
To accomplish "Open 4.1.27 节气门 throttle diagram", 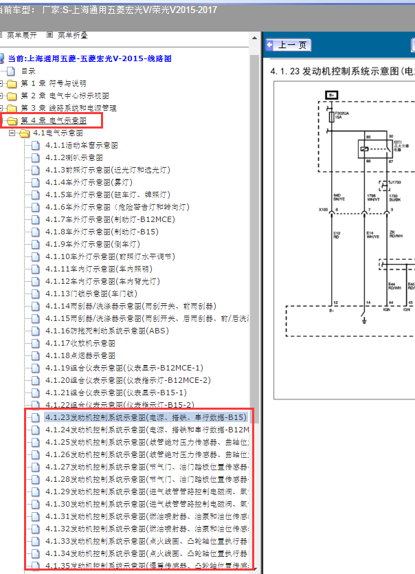I will [147, 467].
